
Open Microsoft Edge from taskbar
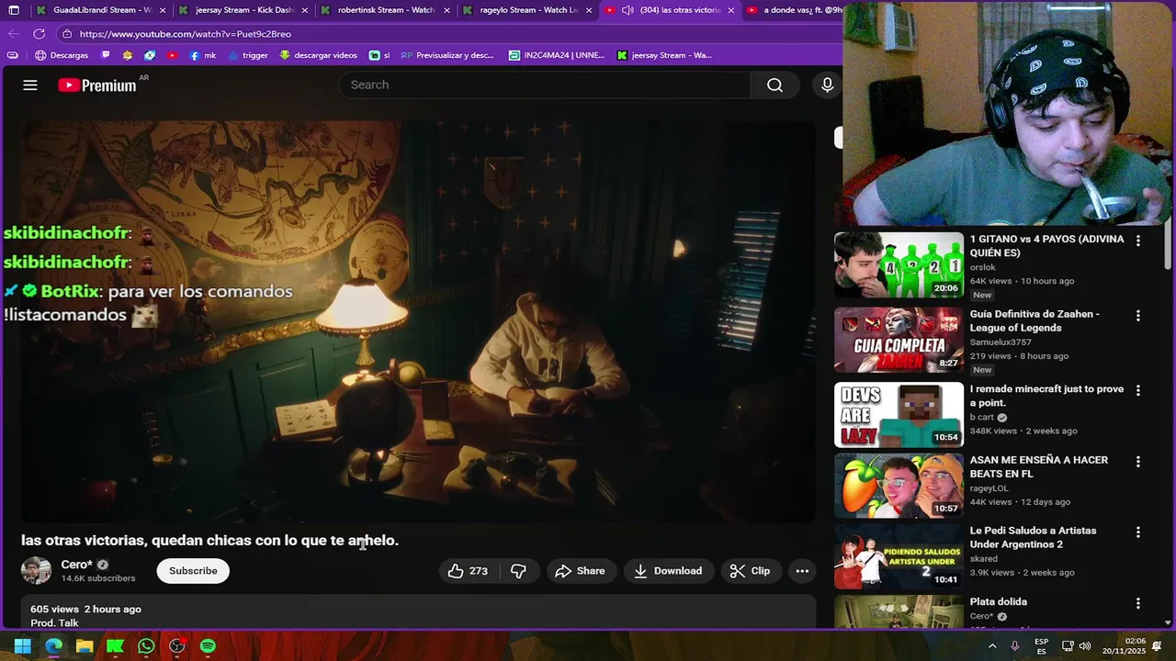pyautogui.click(x=54, y=646)
